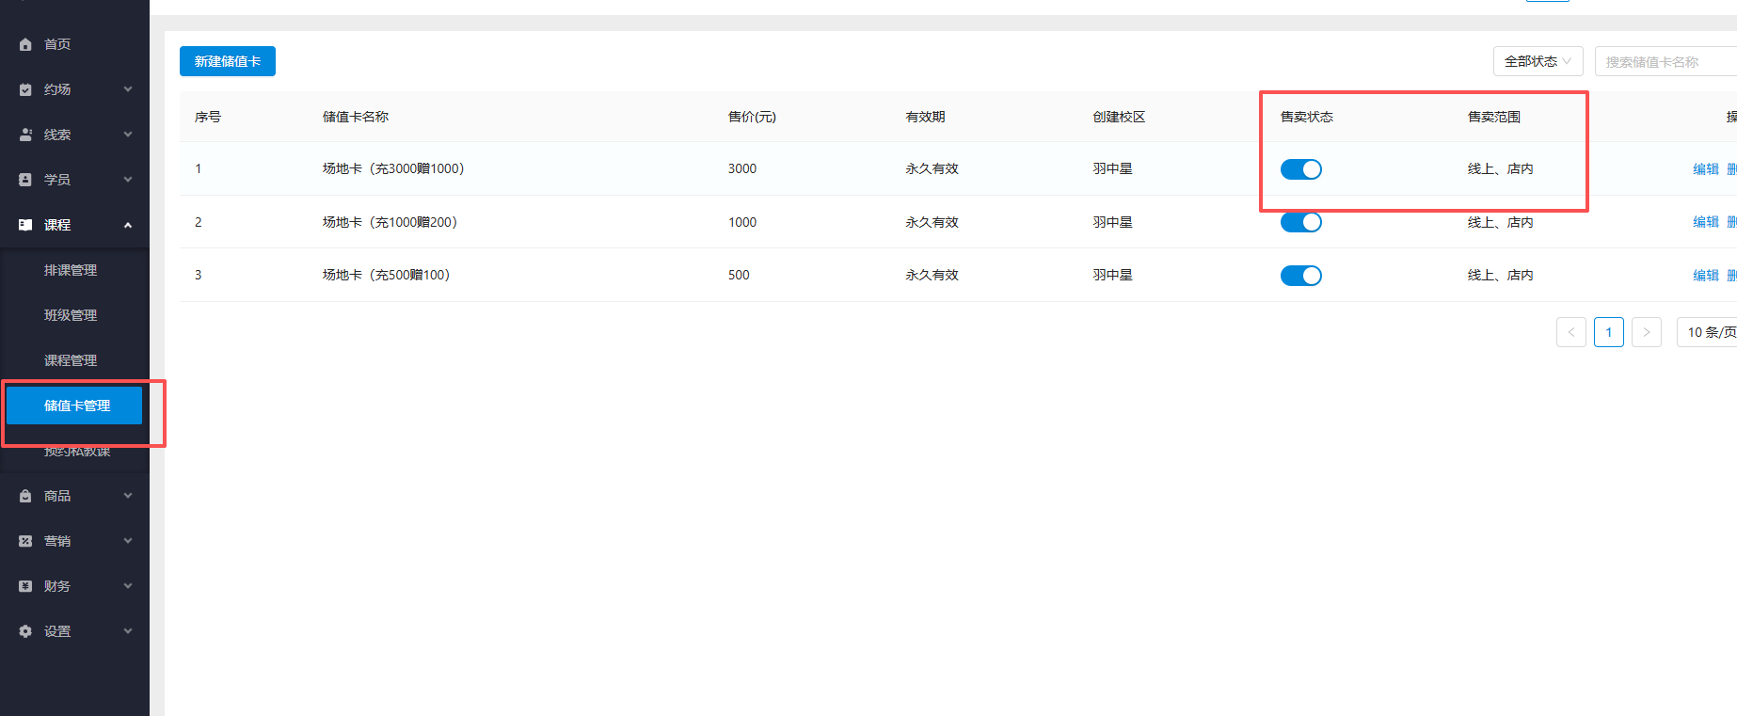The height and width of the screenshot is (716, 1737).
Task: Open 排课管理 in the sidebar submenu
Action: point(71,270)
